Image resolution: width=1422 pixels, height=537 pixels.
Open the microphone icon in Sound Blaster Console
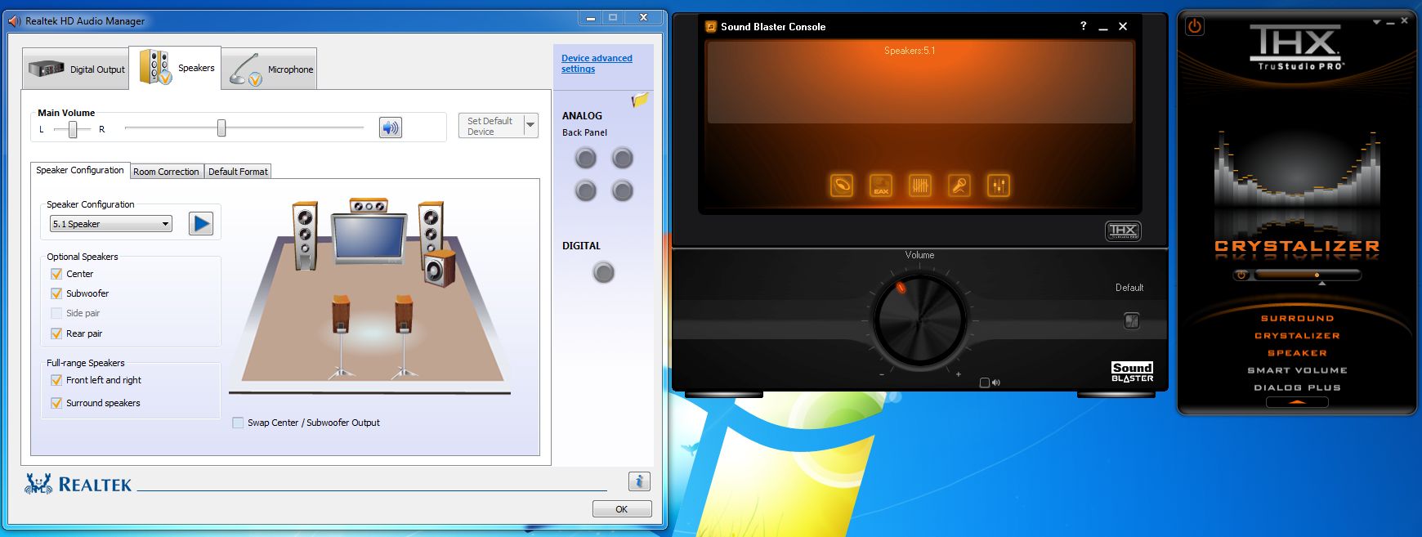959,186
